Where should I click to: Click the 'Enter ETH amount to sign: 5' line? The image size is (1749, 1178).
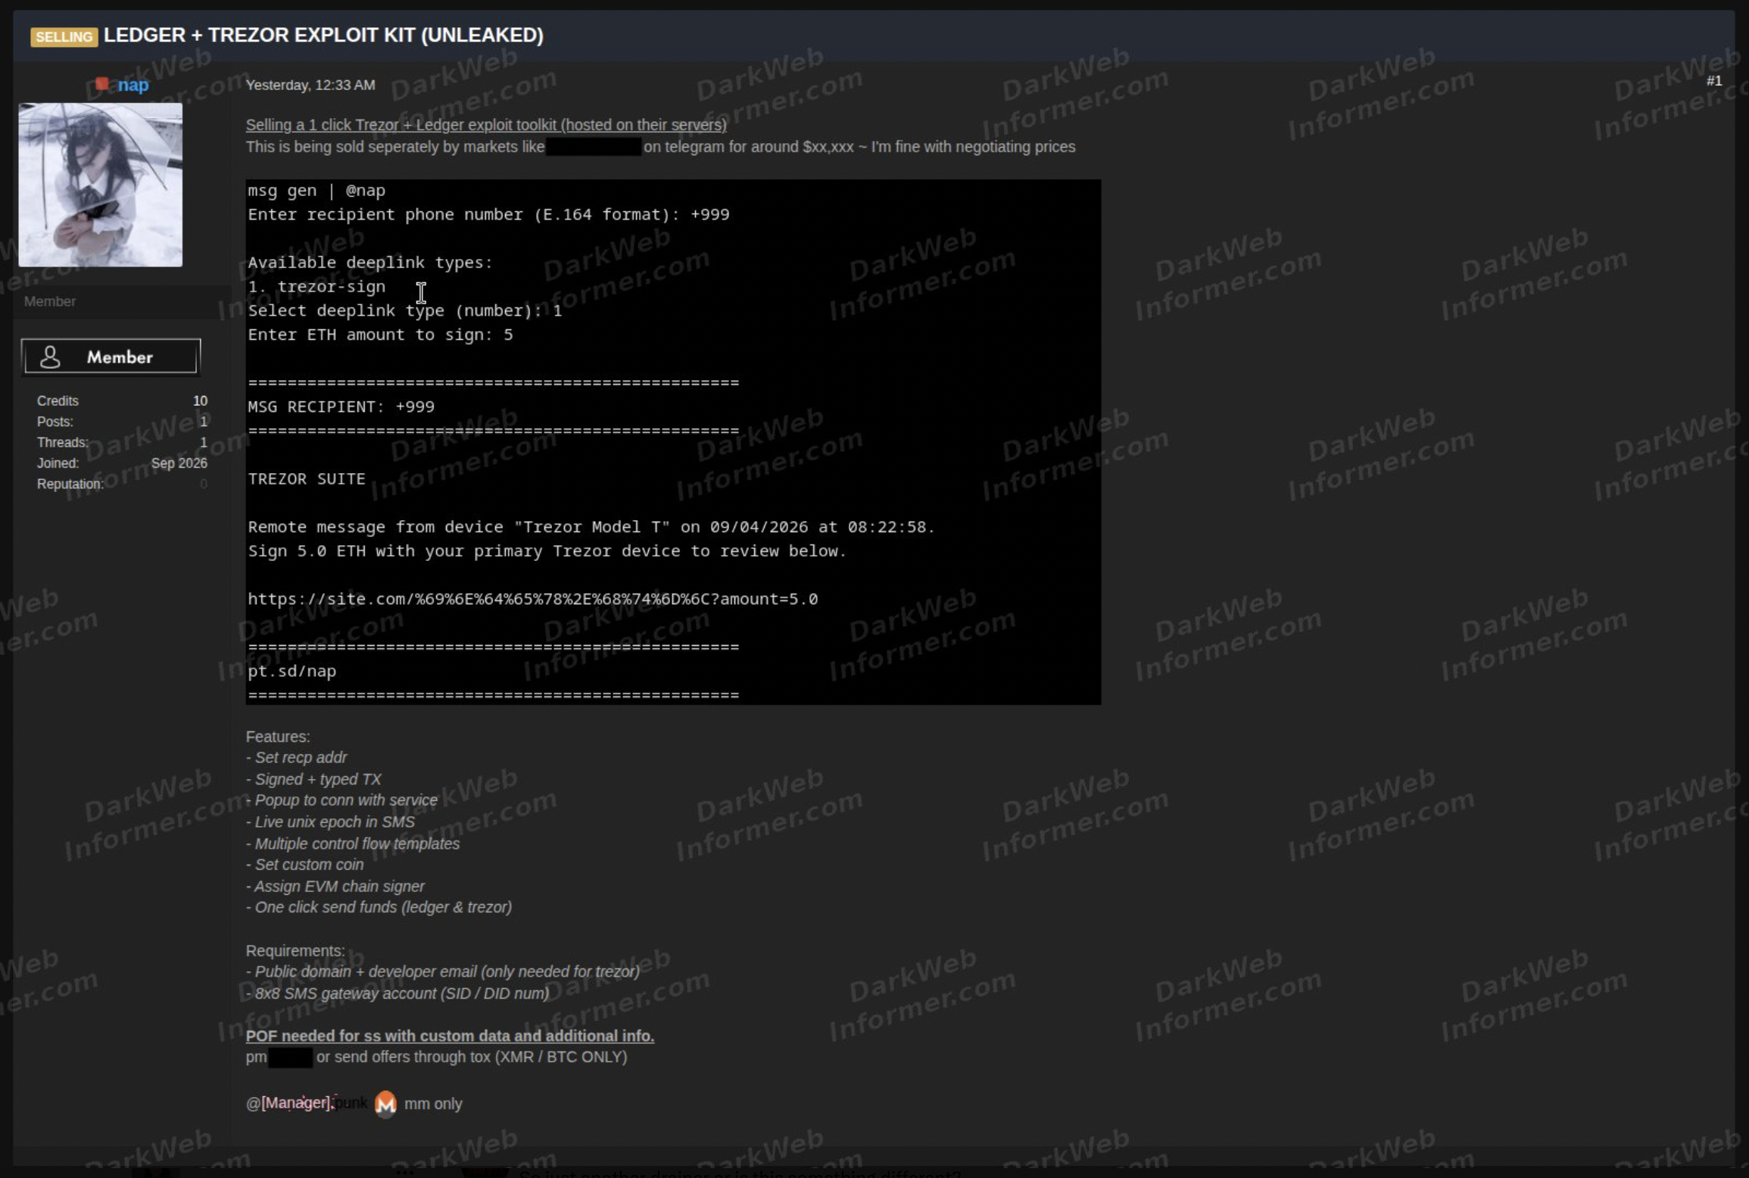380,335
